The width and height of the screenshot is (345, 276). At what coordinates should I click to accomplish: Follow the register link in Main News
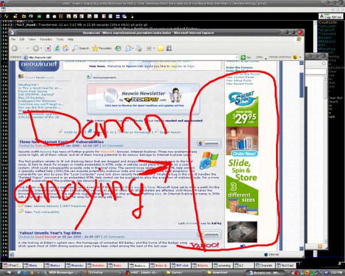(x=177, y=66)
